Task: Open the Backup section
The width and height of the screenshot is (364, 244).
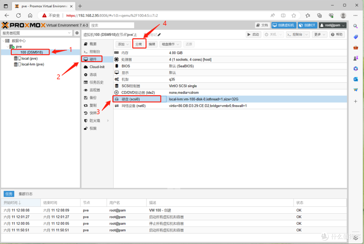Action: pyautogui.click(x=97, y=97)
